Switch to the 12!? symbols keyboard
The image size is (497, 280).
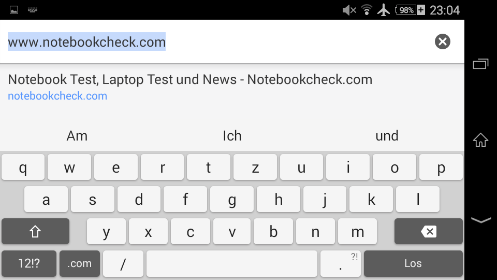click(x=29, y=263)
